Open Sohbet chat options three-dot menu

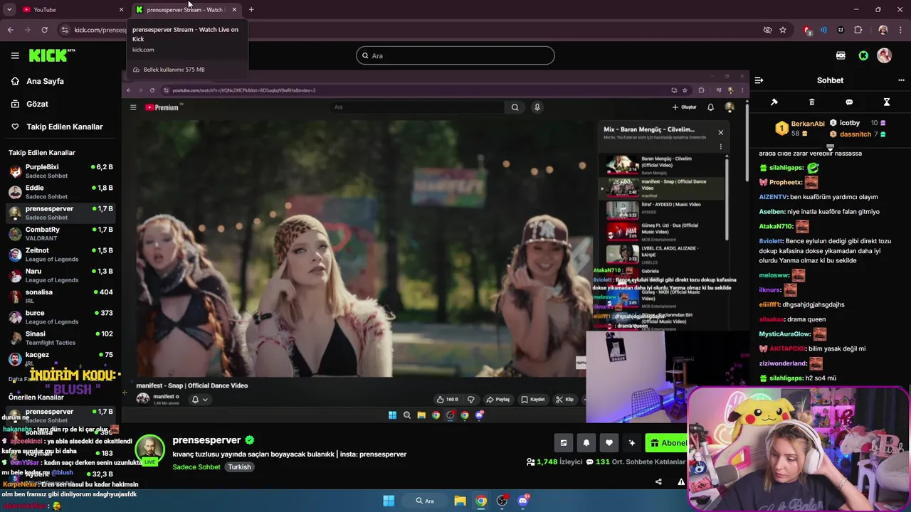tap(901, 80)
